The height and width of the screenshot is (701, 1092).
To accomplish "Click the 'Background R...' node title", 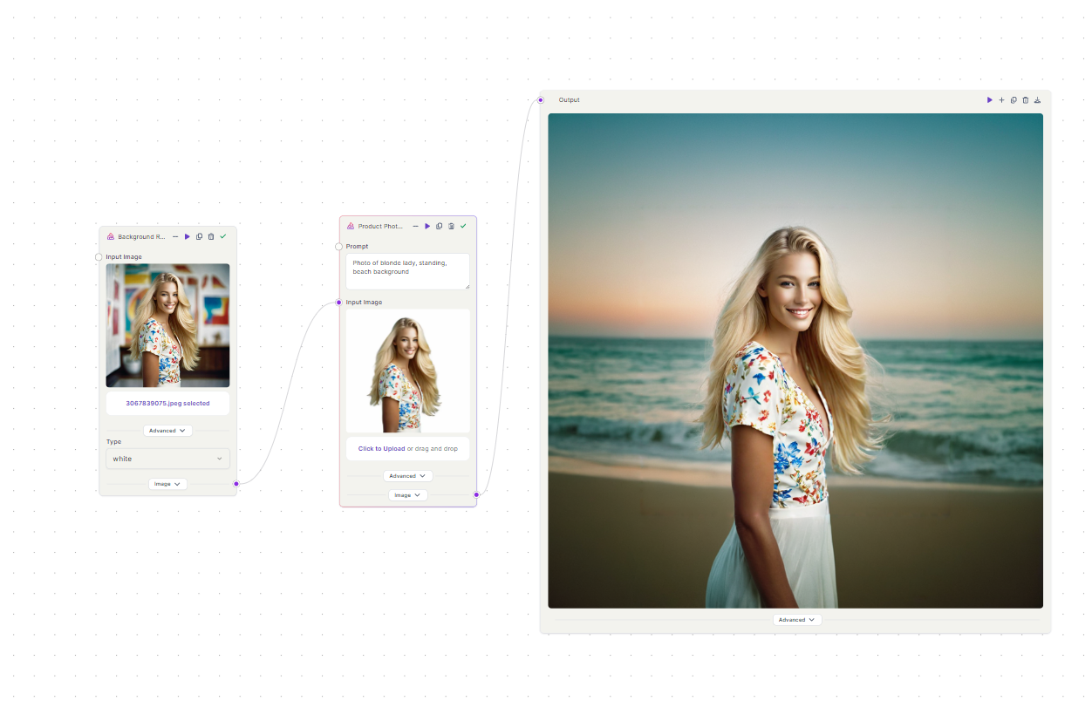I will point(141,237).
